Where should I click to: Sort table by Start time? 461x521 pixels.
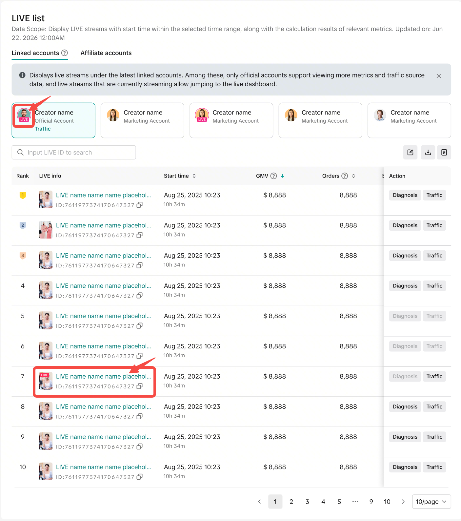click(194, 176)
